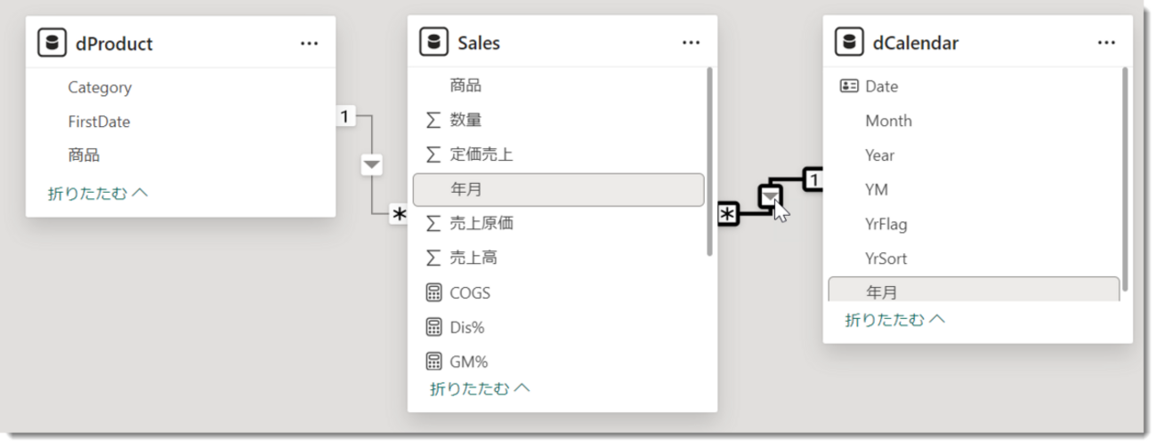
Task: Select the 年月 field in Sales
Action: pyautogui.click(x=558, y=189)
